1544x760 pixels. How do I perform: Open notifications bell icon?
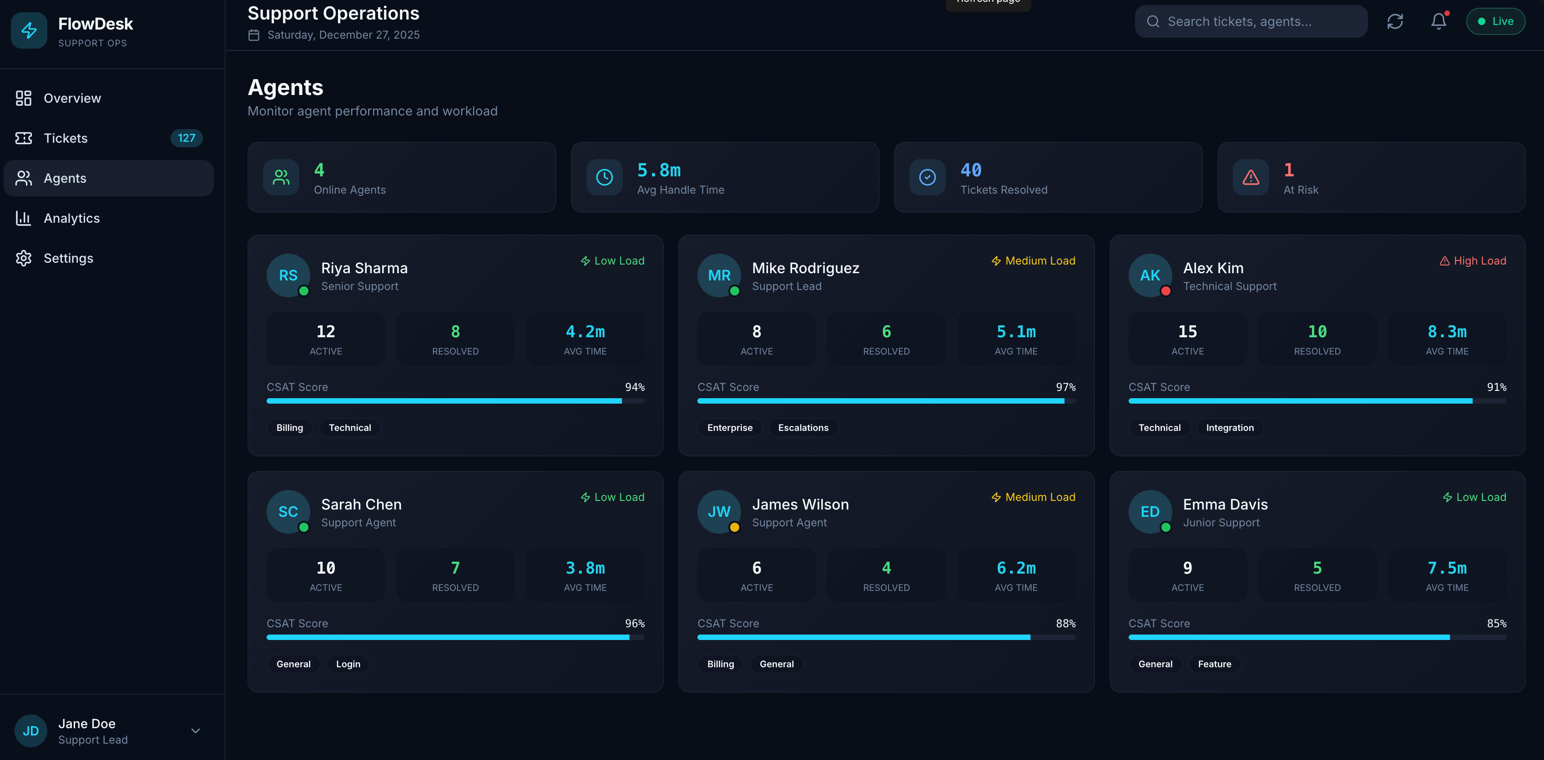point(1438,21)
